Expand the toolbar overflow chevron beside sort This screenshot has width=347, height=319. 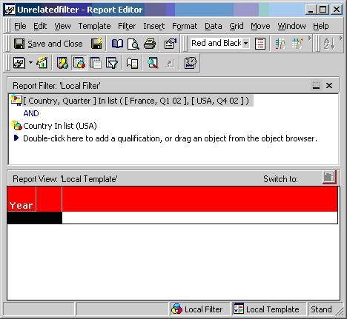(341, 38)
